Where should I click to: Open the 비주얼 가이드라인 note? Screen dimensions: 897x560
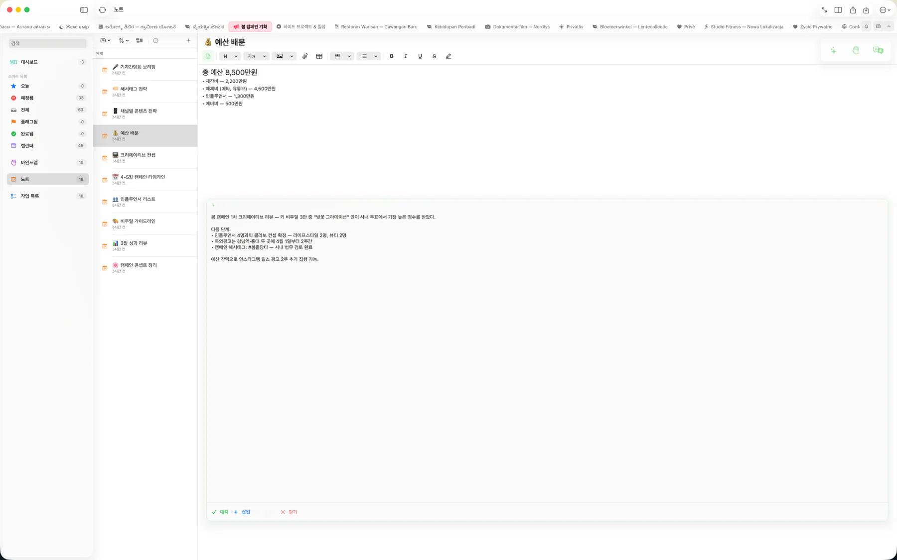click(146, 224)
